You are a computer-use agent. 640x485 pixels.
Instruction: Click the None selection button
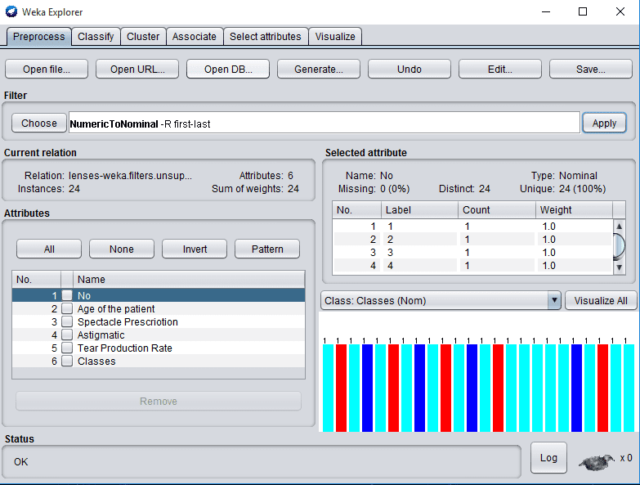pyautogui.click(x=122, y=249)
